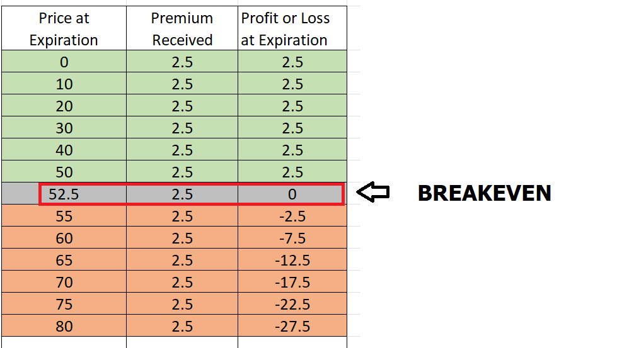Select the loss cell showing -22.5
617x348 pixels.
click(292, 305)
